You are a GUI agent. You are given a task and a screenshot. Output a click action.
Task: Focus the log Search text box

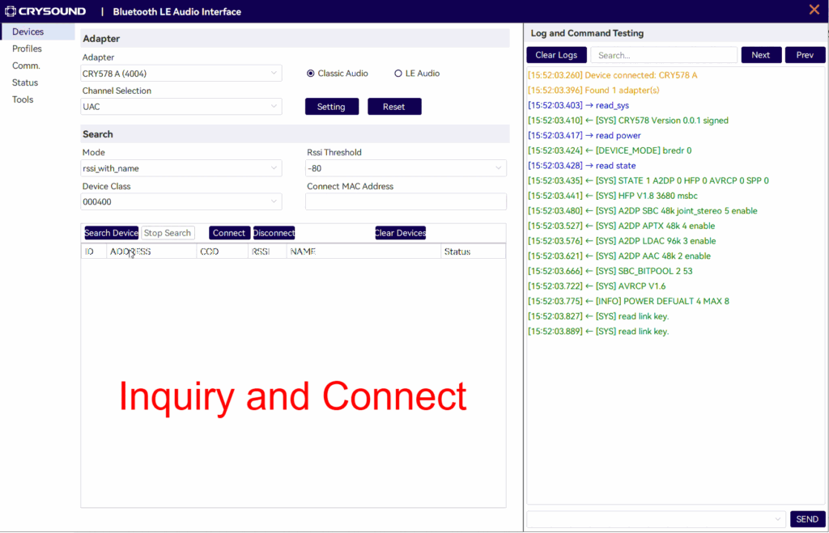(x=663, y=55)
